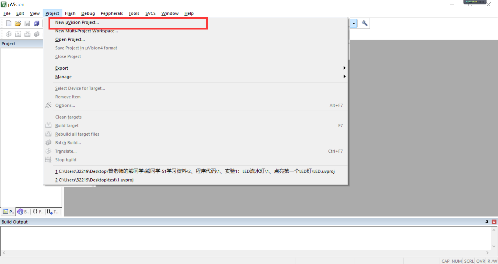Toggle the OVR indicator in the status bar

coord(481,261)
